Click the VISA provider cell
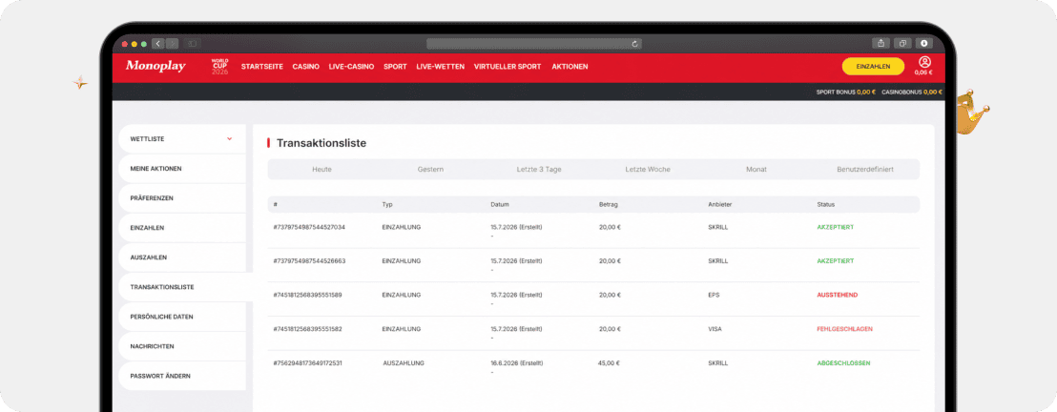This screenshot has width=1057, height=412. tap(715, 329)
